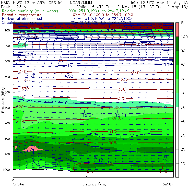Click the darkest green 90–100% colorbar segment
This screenshot has height=189, width=189.
[177, 44]
